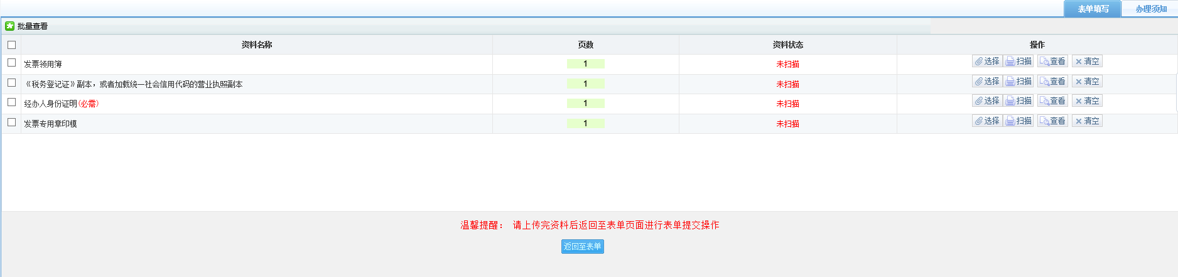This screenshot has height=277, width=1178.
Task: Open the 办理须知 tab
Action: [1150, 9]
